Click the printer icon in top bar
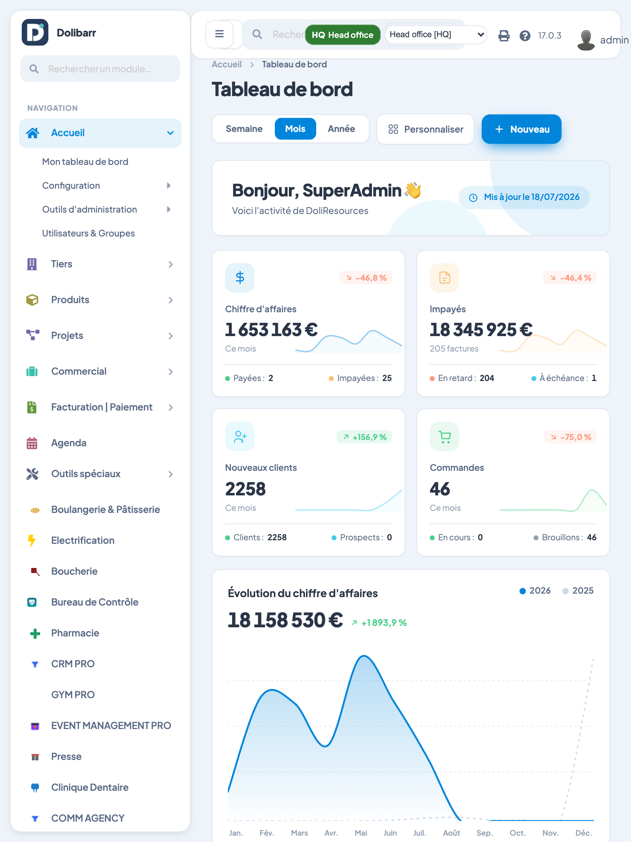This screenshot has height=842, width=631. [x=504, y=35]
